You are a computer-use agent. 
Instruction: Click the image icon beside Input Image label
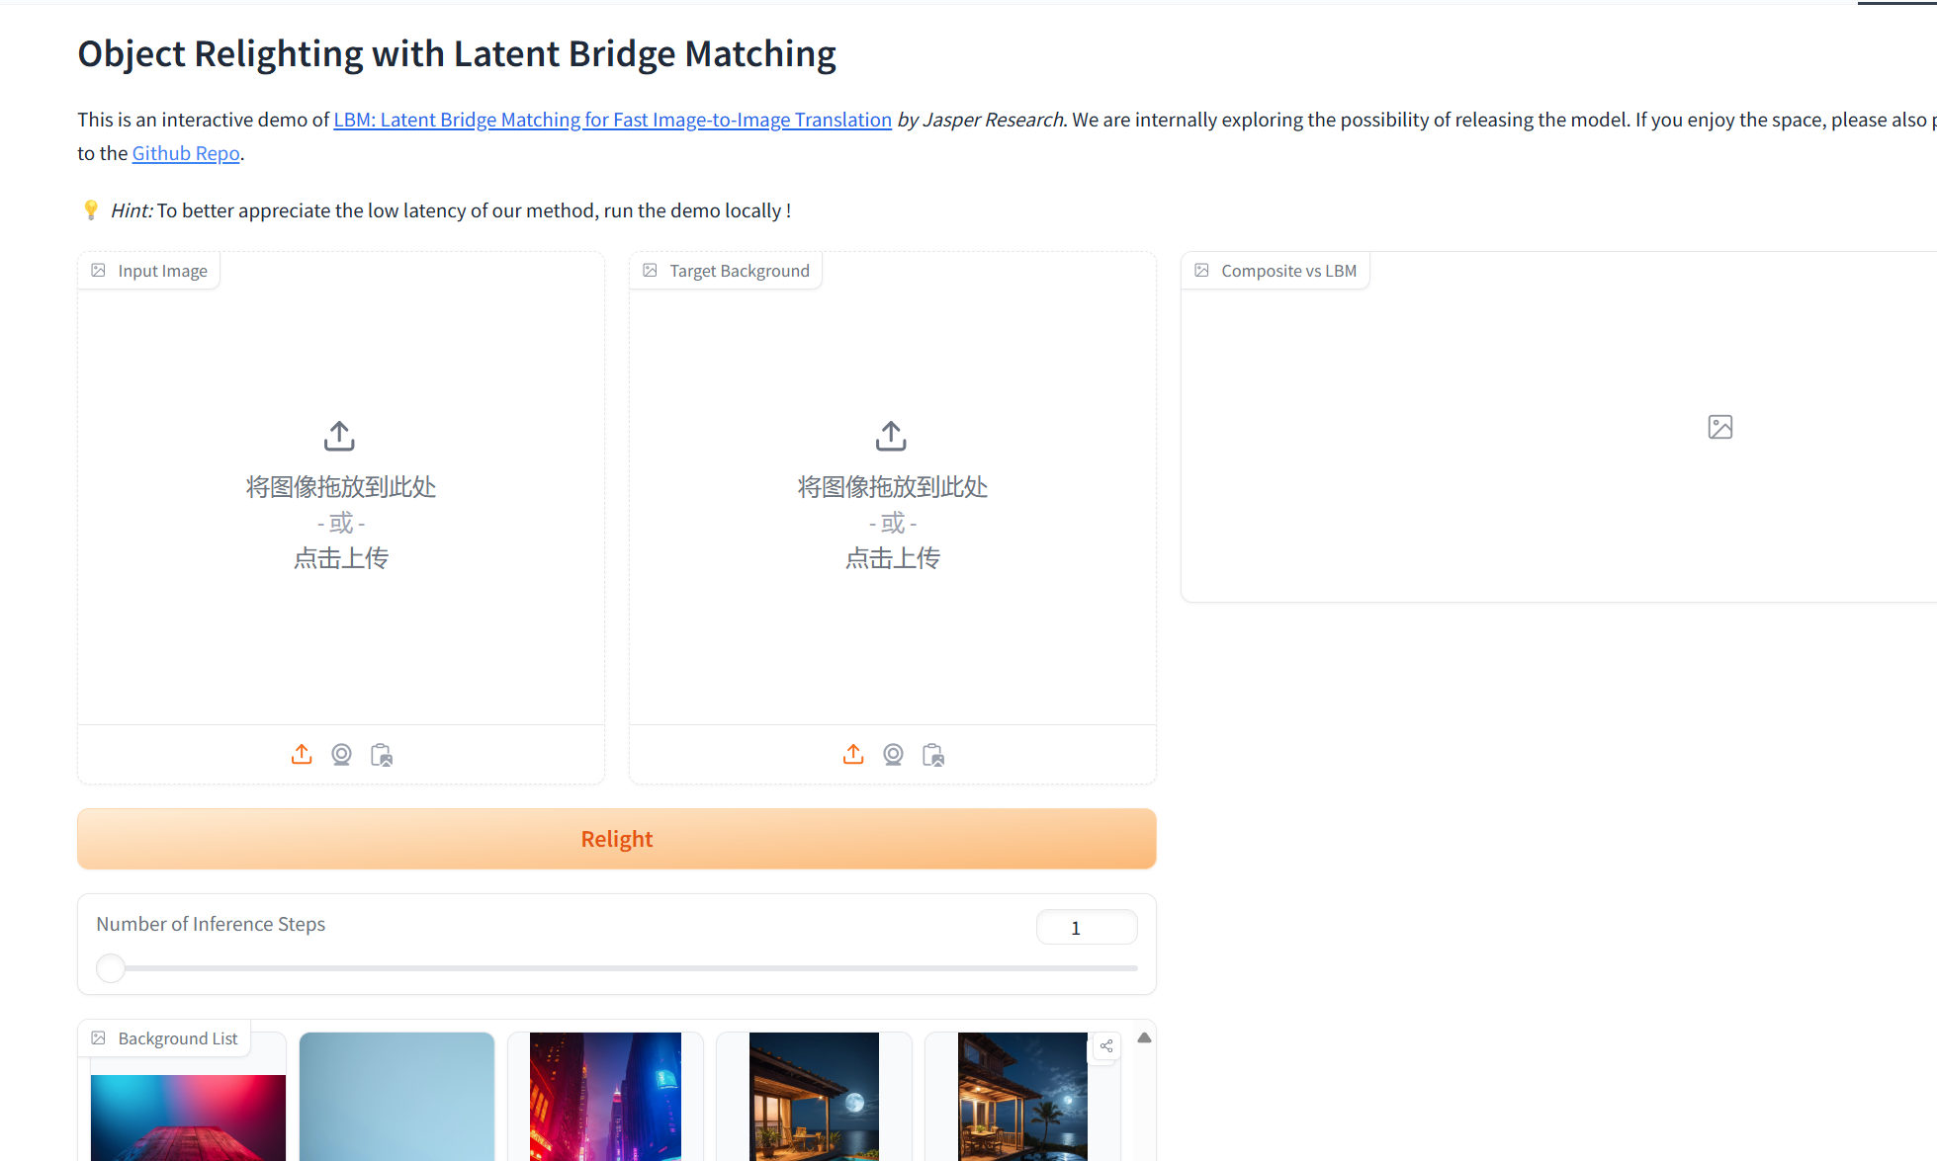pos(99,271)
